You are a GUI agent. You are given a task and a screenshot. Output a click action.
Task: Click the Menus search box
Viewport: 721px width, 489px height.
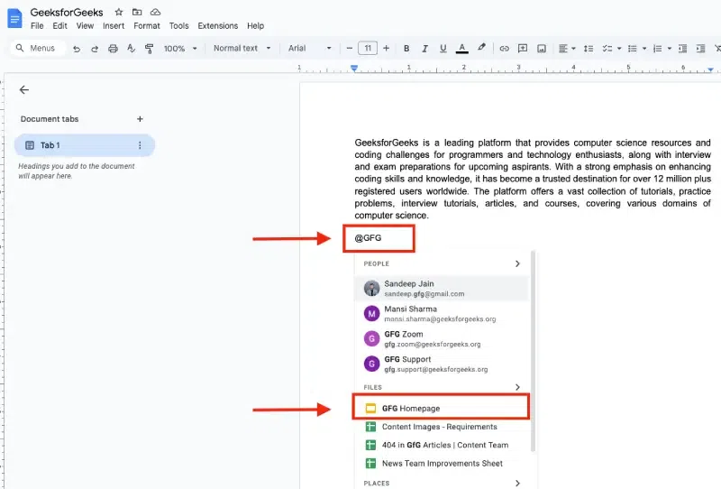(x=38, y=48)
